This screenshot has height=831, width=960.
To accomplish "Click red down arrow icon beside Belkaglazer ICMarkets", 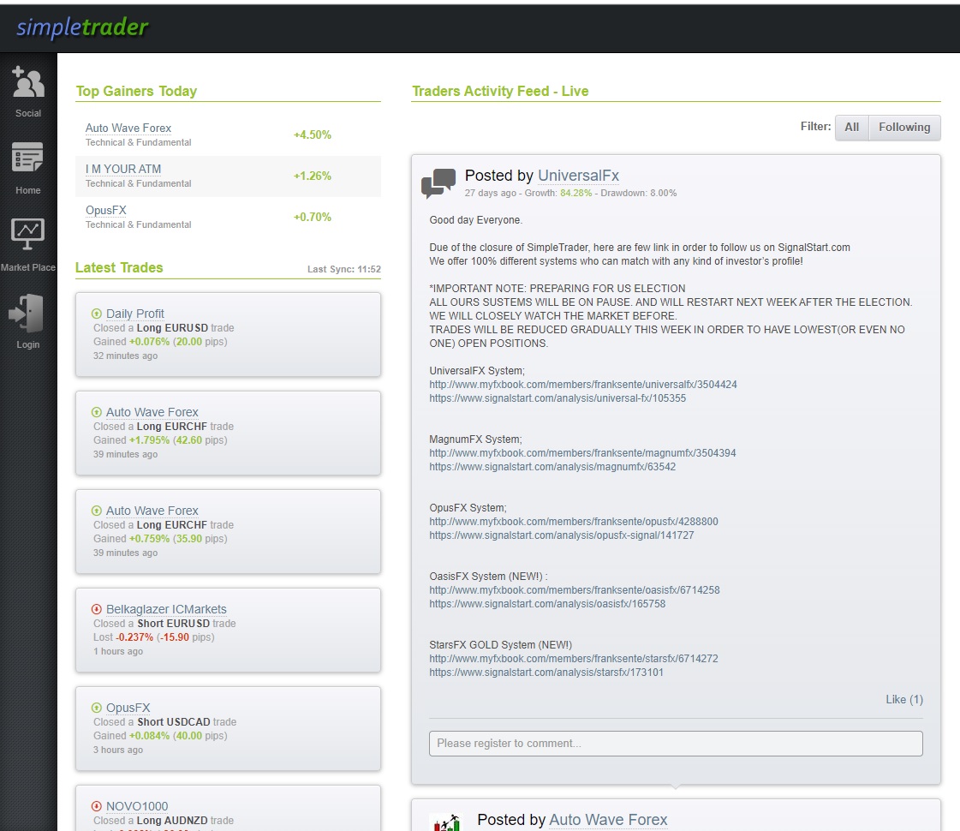I will [97, 609].
